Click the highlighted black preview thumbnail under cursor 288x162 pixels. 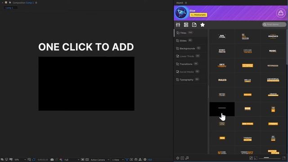point(222,109)
